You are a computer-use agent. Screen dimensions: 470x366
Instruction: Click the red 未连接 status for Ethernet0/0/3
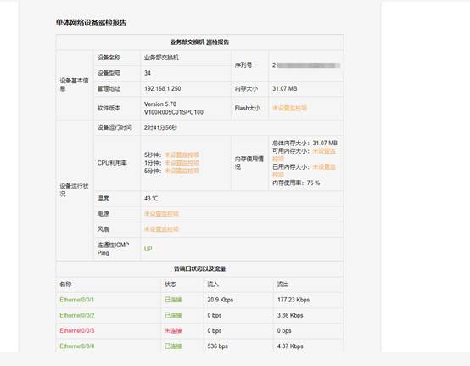[x=173, y=330]
